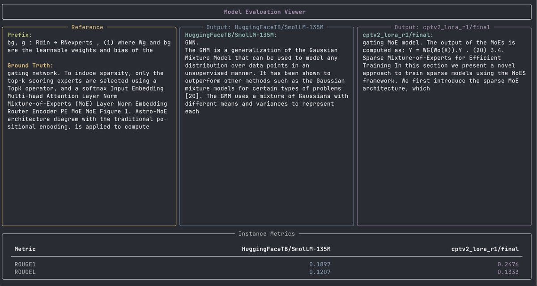
Task: Click the line 'architecture, which'
Action: [396, 88]
